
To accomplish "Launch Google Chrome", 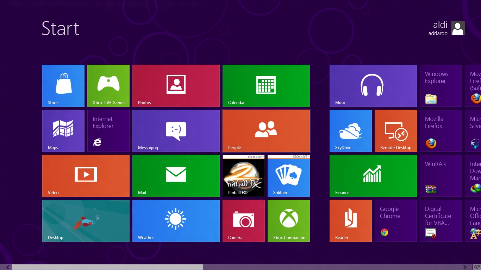I will coord(395,220).
